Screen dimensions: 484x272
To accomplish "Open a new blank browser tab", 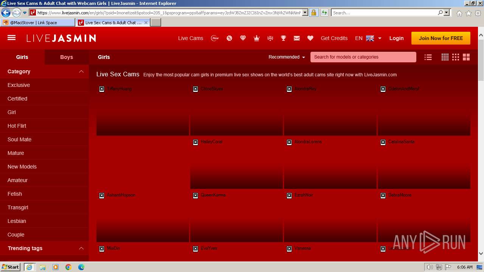I will click(x=156, y=22).
